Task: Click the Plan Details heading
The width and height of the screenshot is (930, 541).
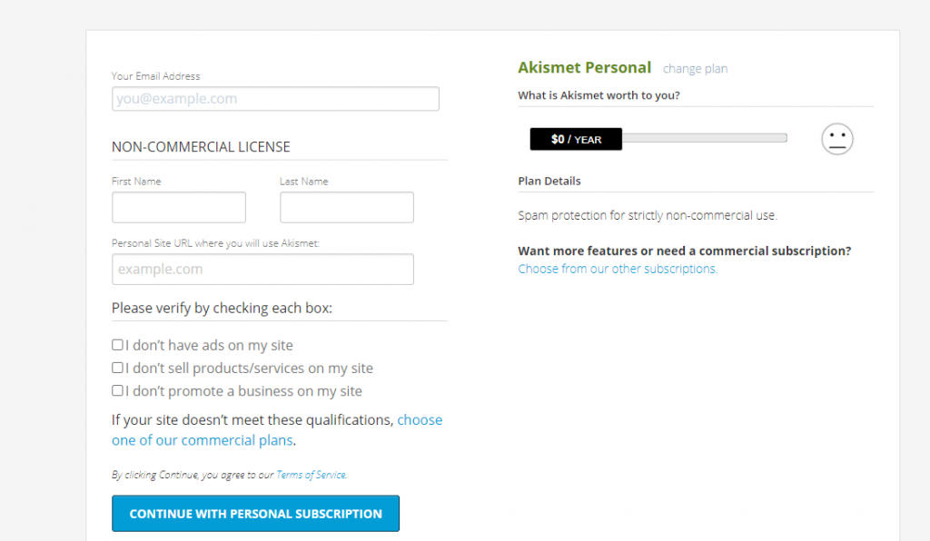Action: (549, 181)
